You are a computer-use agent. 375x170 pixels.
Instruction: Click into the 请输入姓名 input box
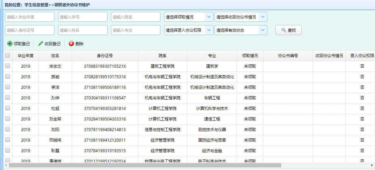pyautogui.click(x=83, y=30)
